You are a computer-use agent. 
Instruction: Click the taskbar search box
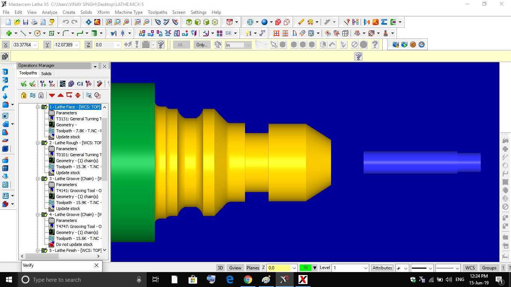[x=82, y=280]
